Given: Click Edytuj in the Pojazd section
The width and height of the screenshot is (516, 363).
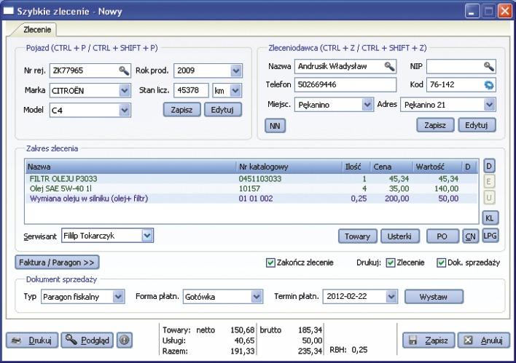Looking at the screenshot, I should click(223, 110).
